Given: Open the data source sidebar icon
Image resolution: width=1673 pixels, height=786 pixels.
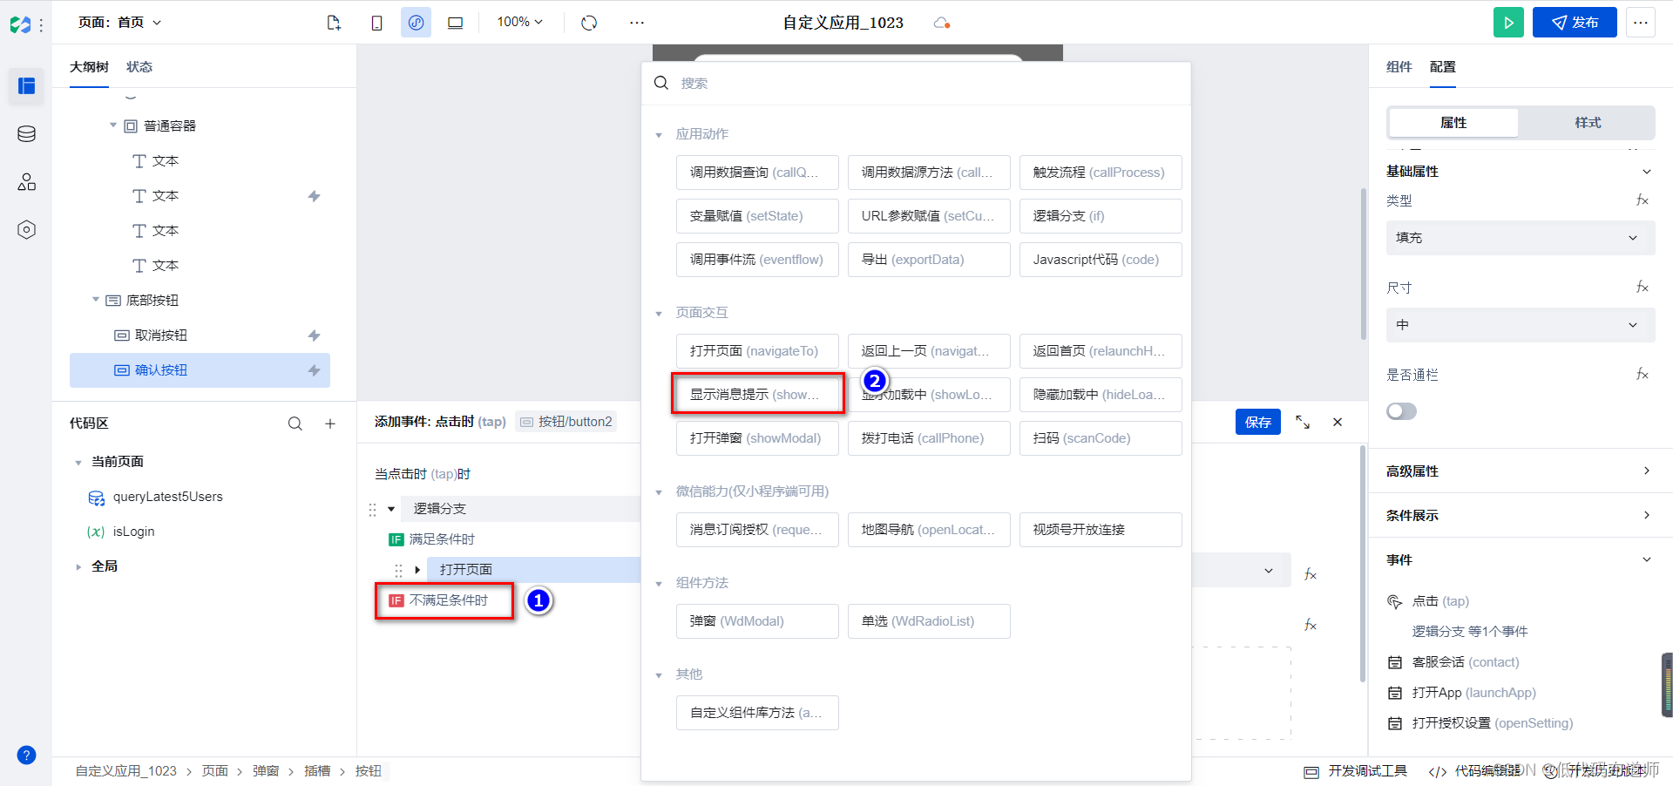Looking at the screenshot, I should point(26,133).
